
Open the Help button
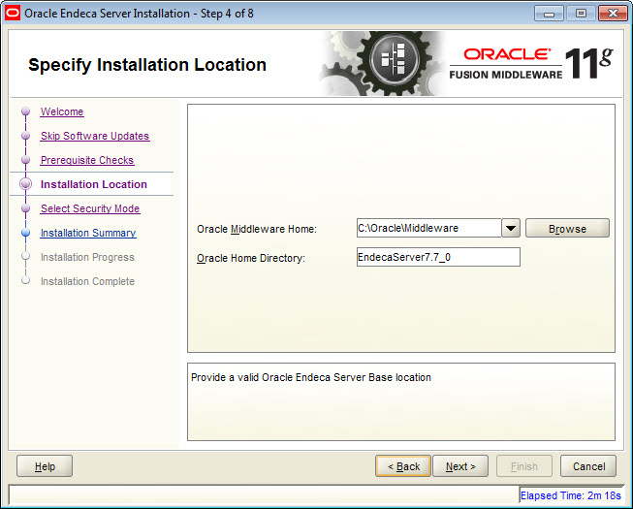coord(45,466)
